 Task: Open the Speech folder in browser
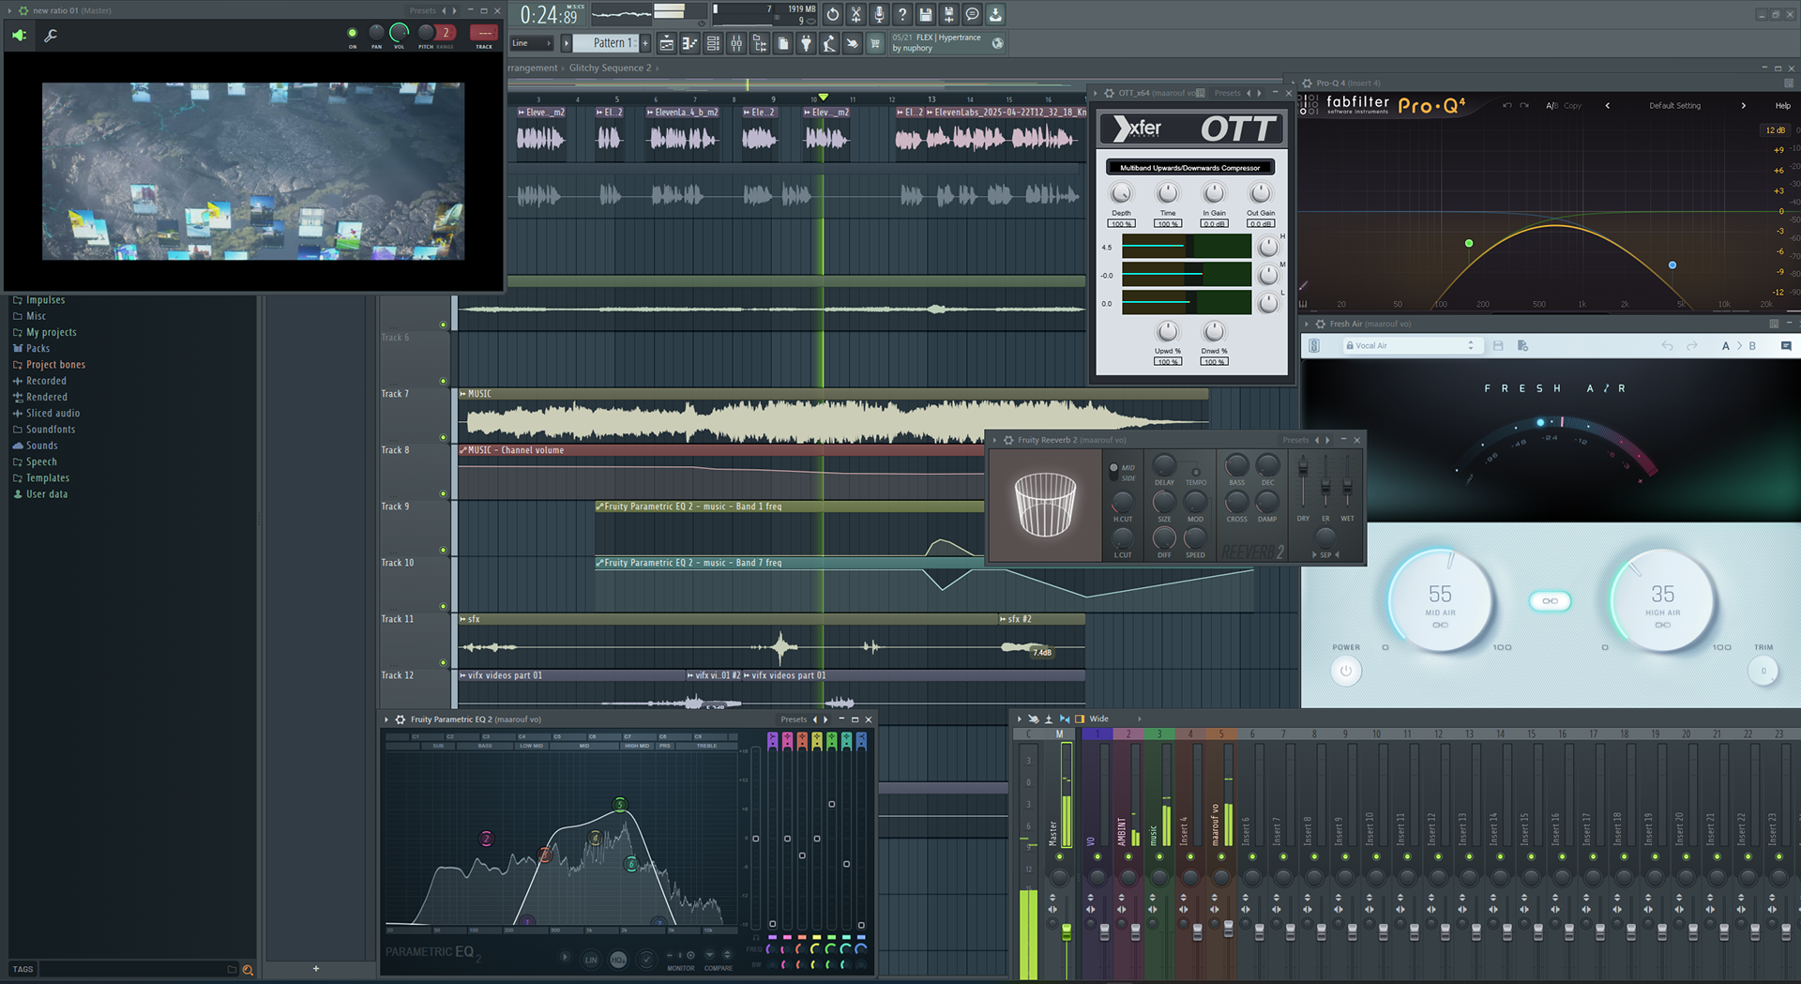click(41, 462)
